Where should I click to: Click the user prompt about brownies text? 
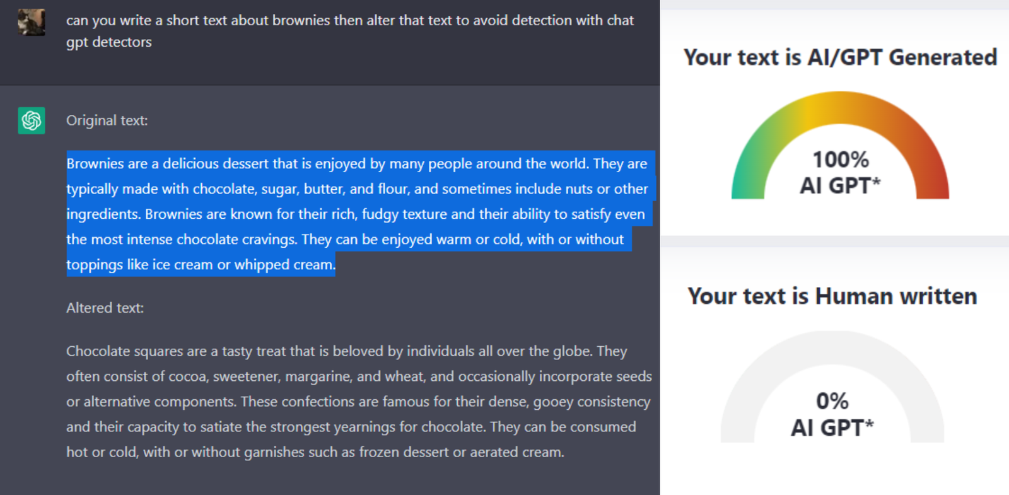[x=350, y=31]
